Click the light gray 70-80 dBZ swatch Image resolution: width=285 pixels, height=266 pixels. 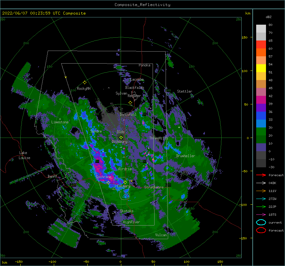(x=261, y=29)
